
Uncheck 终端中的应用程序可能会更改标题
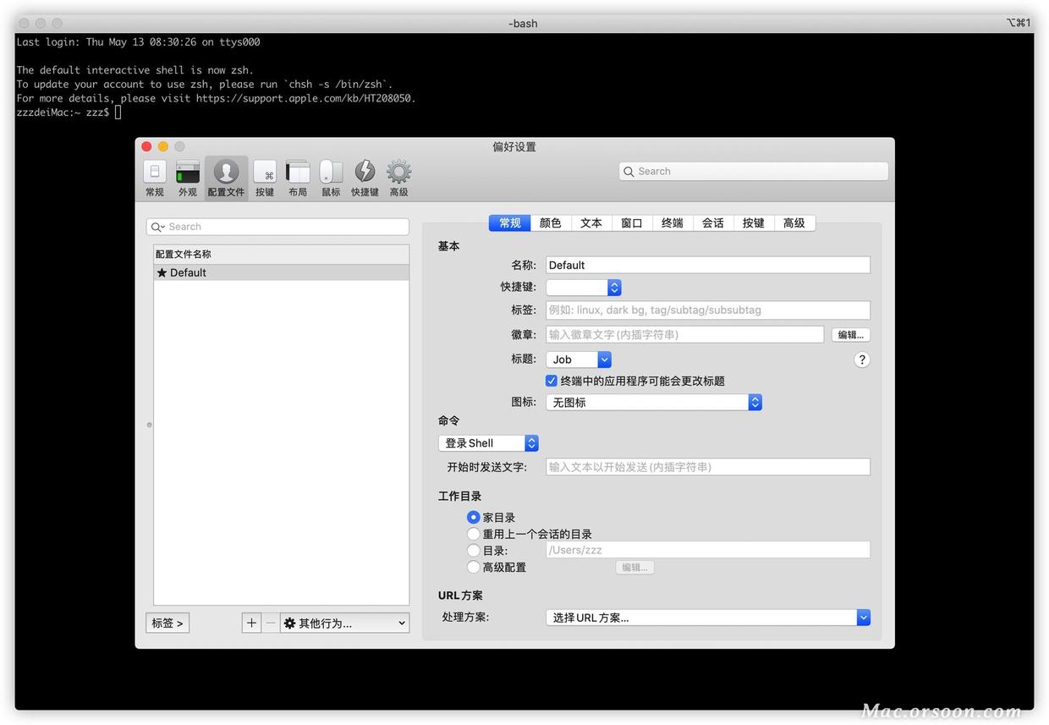click(x=552, y=381)
